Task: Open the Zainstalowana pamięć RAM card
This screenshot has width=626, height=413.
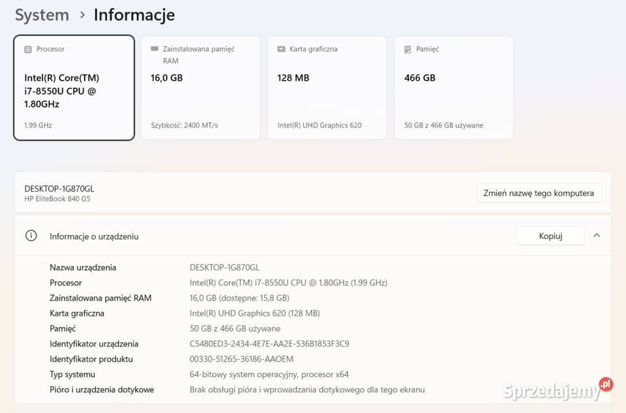Action: (201, 88)
